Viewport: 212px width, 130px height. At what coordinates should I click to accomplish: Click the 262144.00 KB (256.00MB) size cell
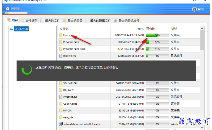click(130, 97)
